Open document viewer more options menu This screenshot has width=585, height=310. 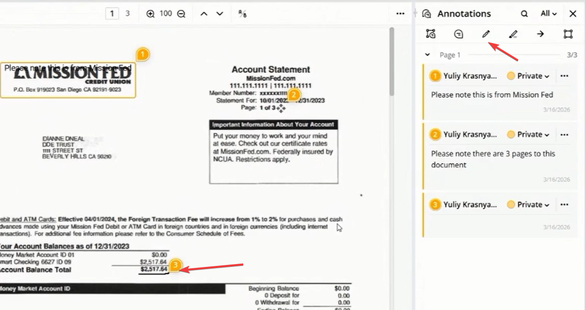coord(400,14)
